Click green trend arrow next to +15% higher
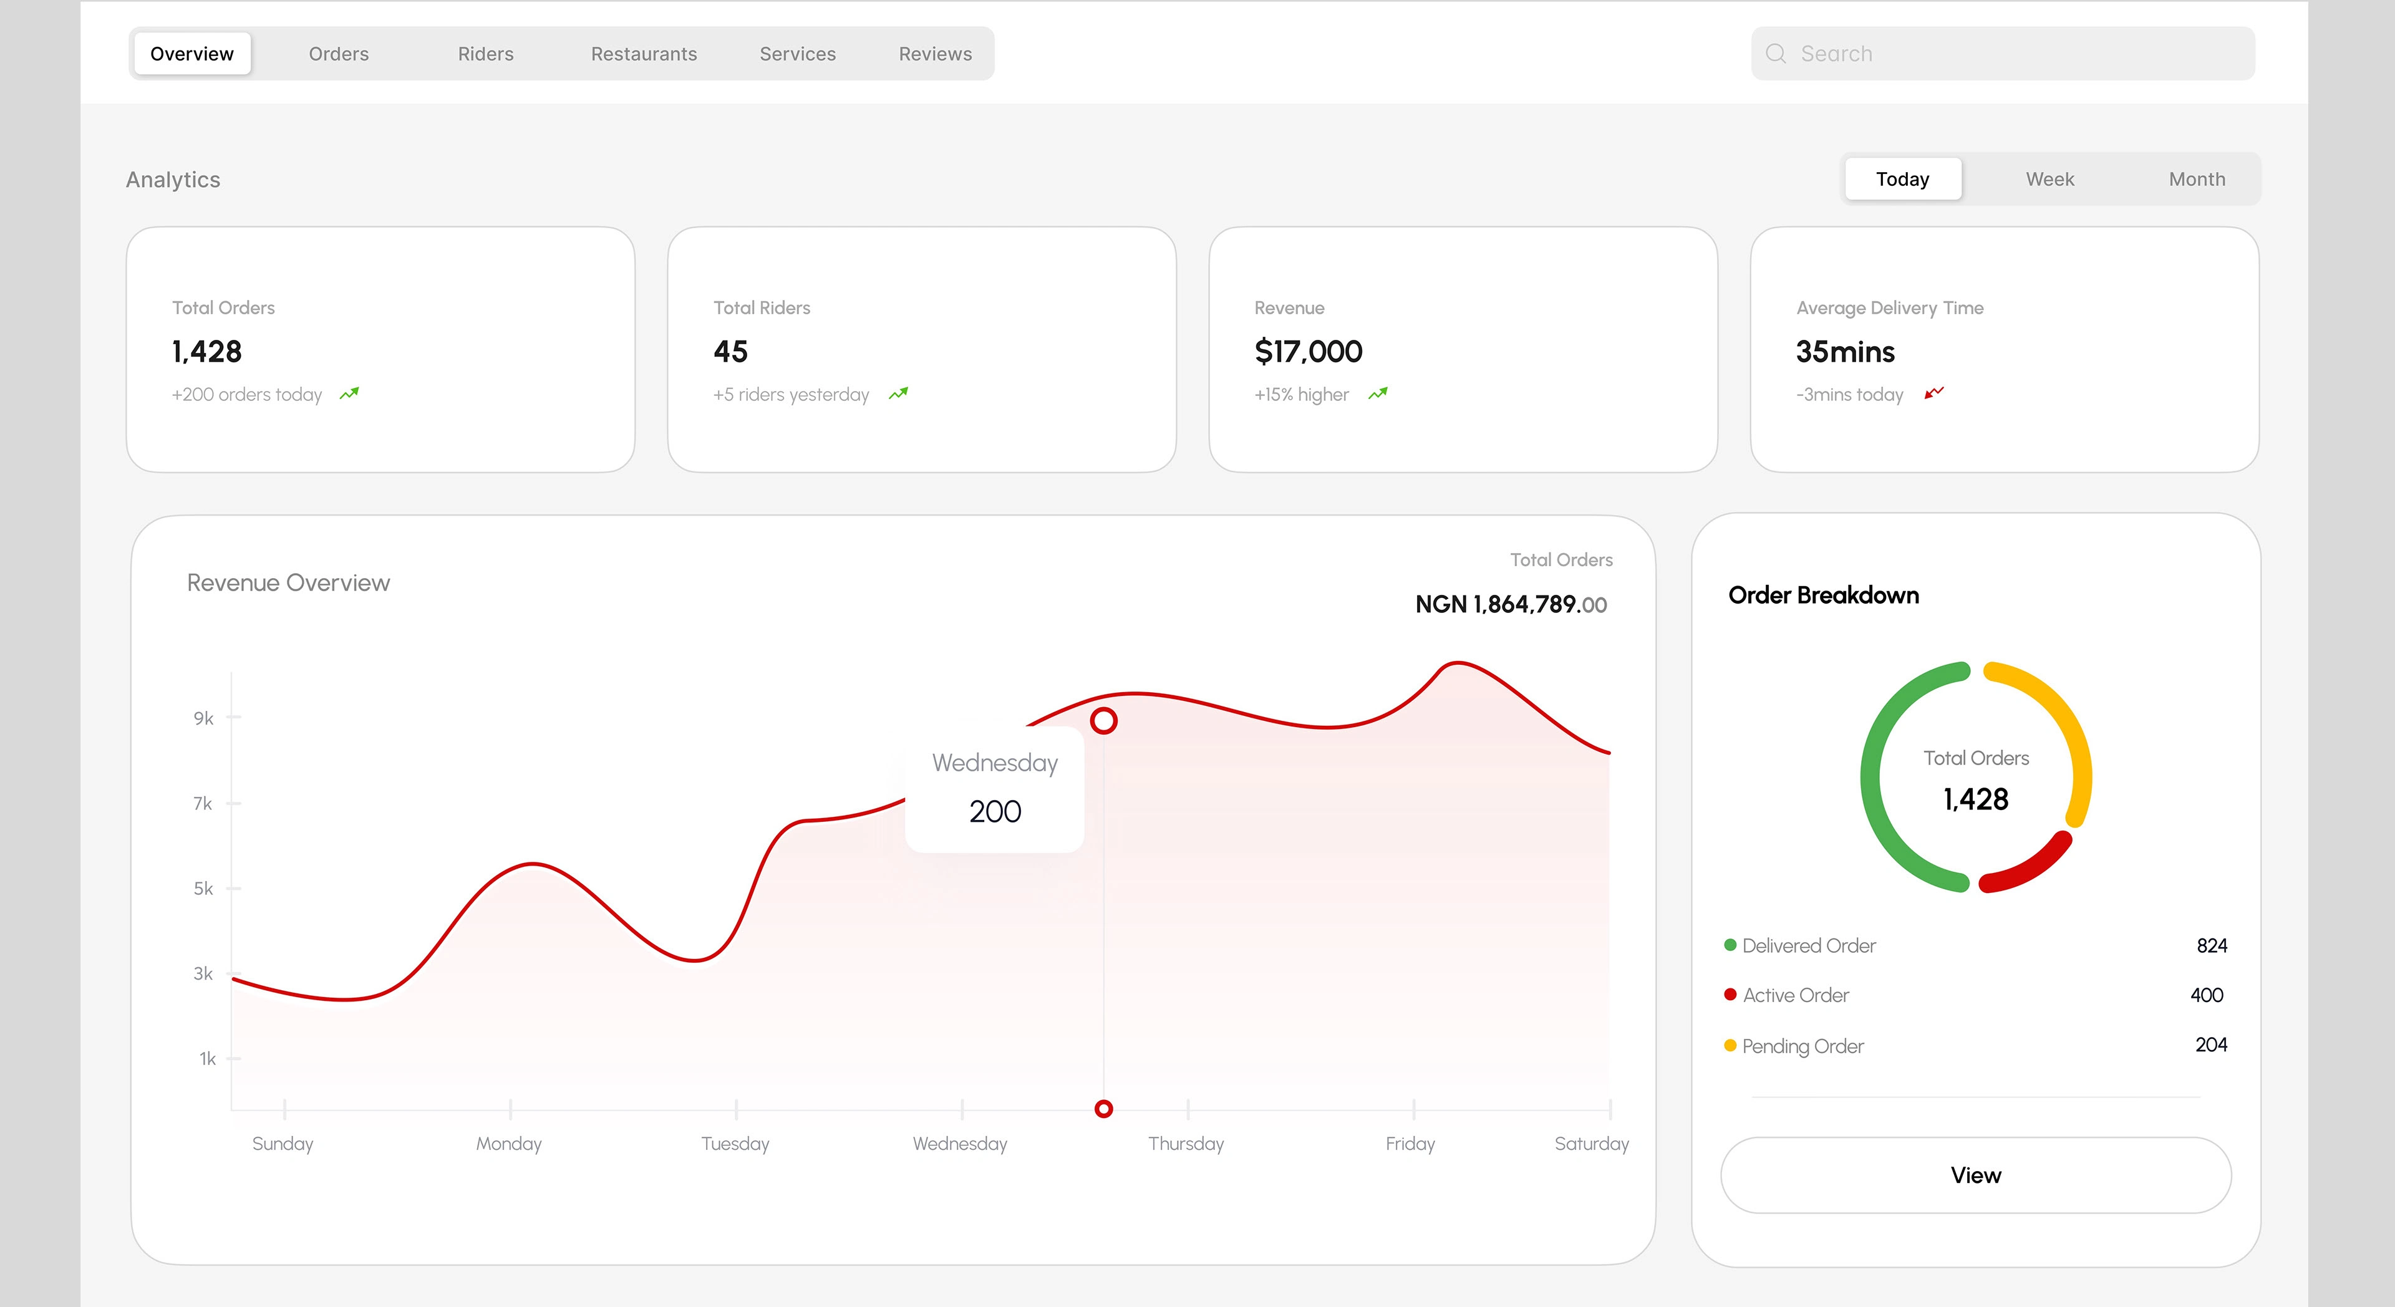2395x1307 pixels. [x=1378, y=394]
